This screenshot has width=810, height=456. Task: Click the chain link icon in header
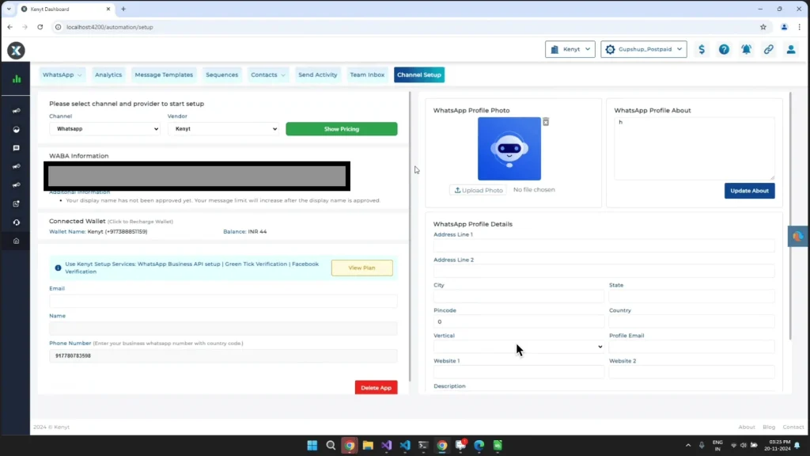pos(769,49)
